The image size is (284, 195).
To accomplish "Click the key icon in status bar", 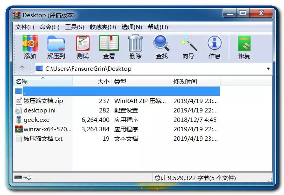I will click(x=27, y=177).
